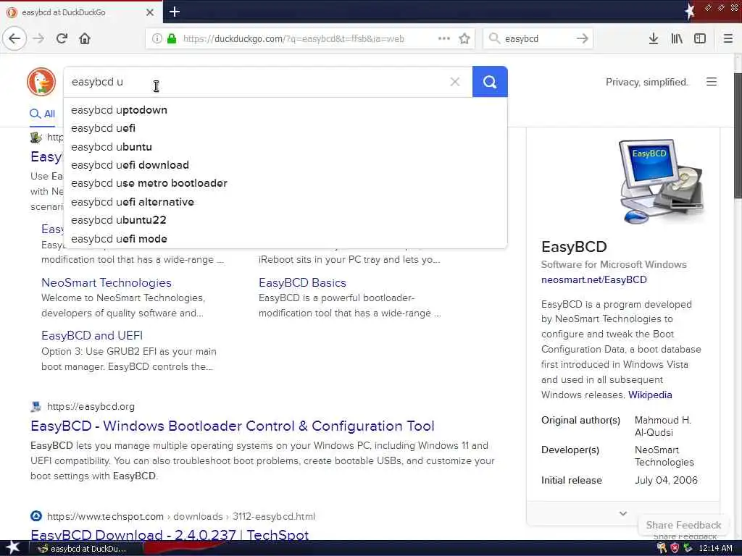Choose suggestion easybcd uefi download

[x=285, y=165]
